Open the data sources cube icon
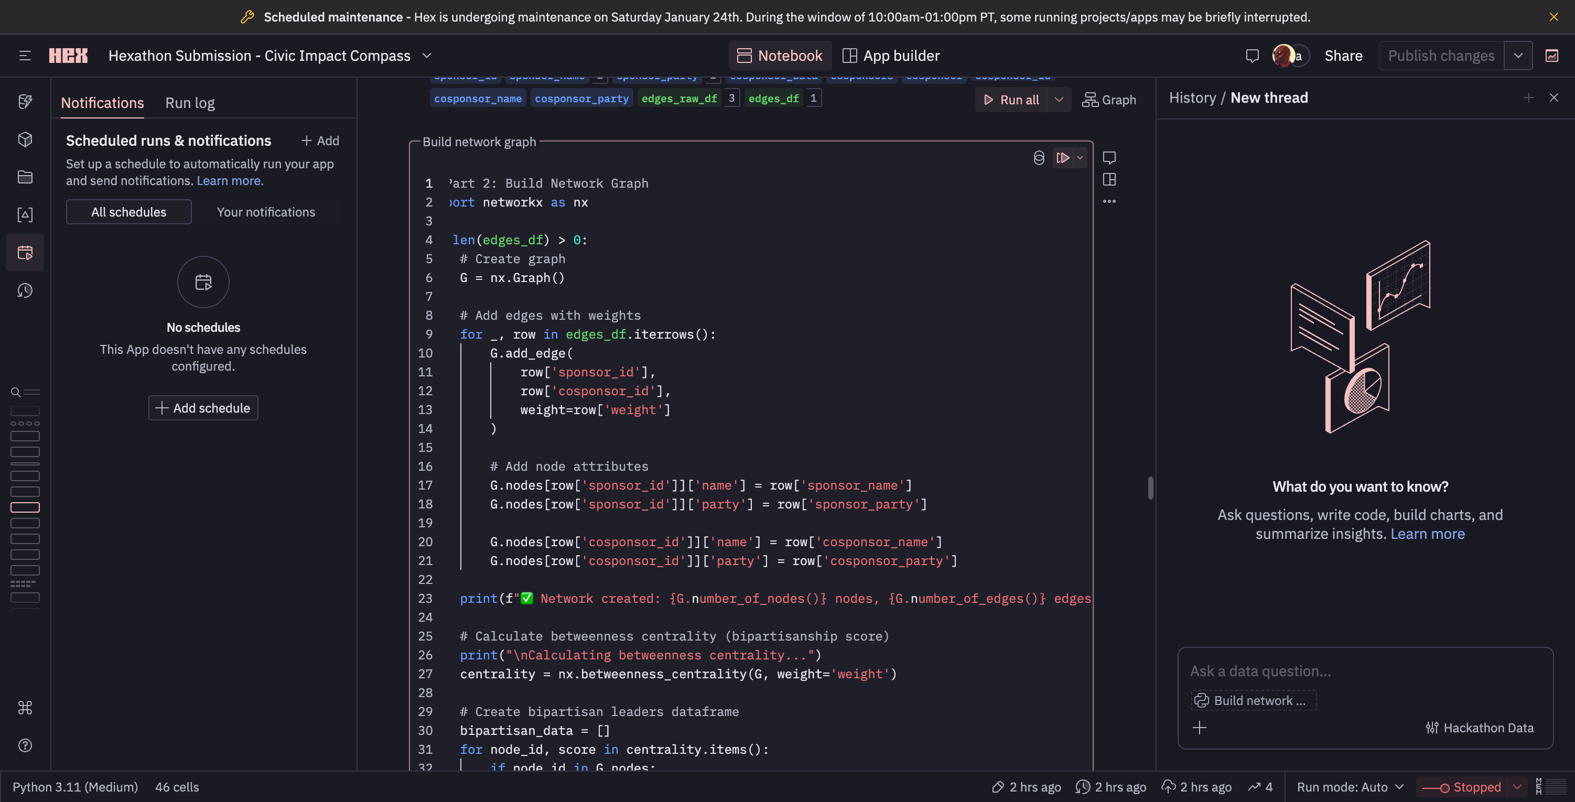The height and width of the screenshot is (802, 1575). (25, 139)
